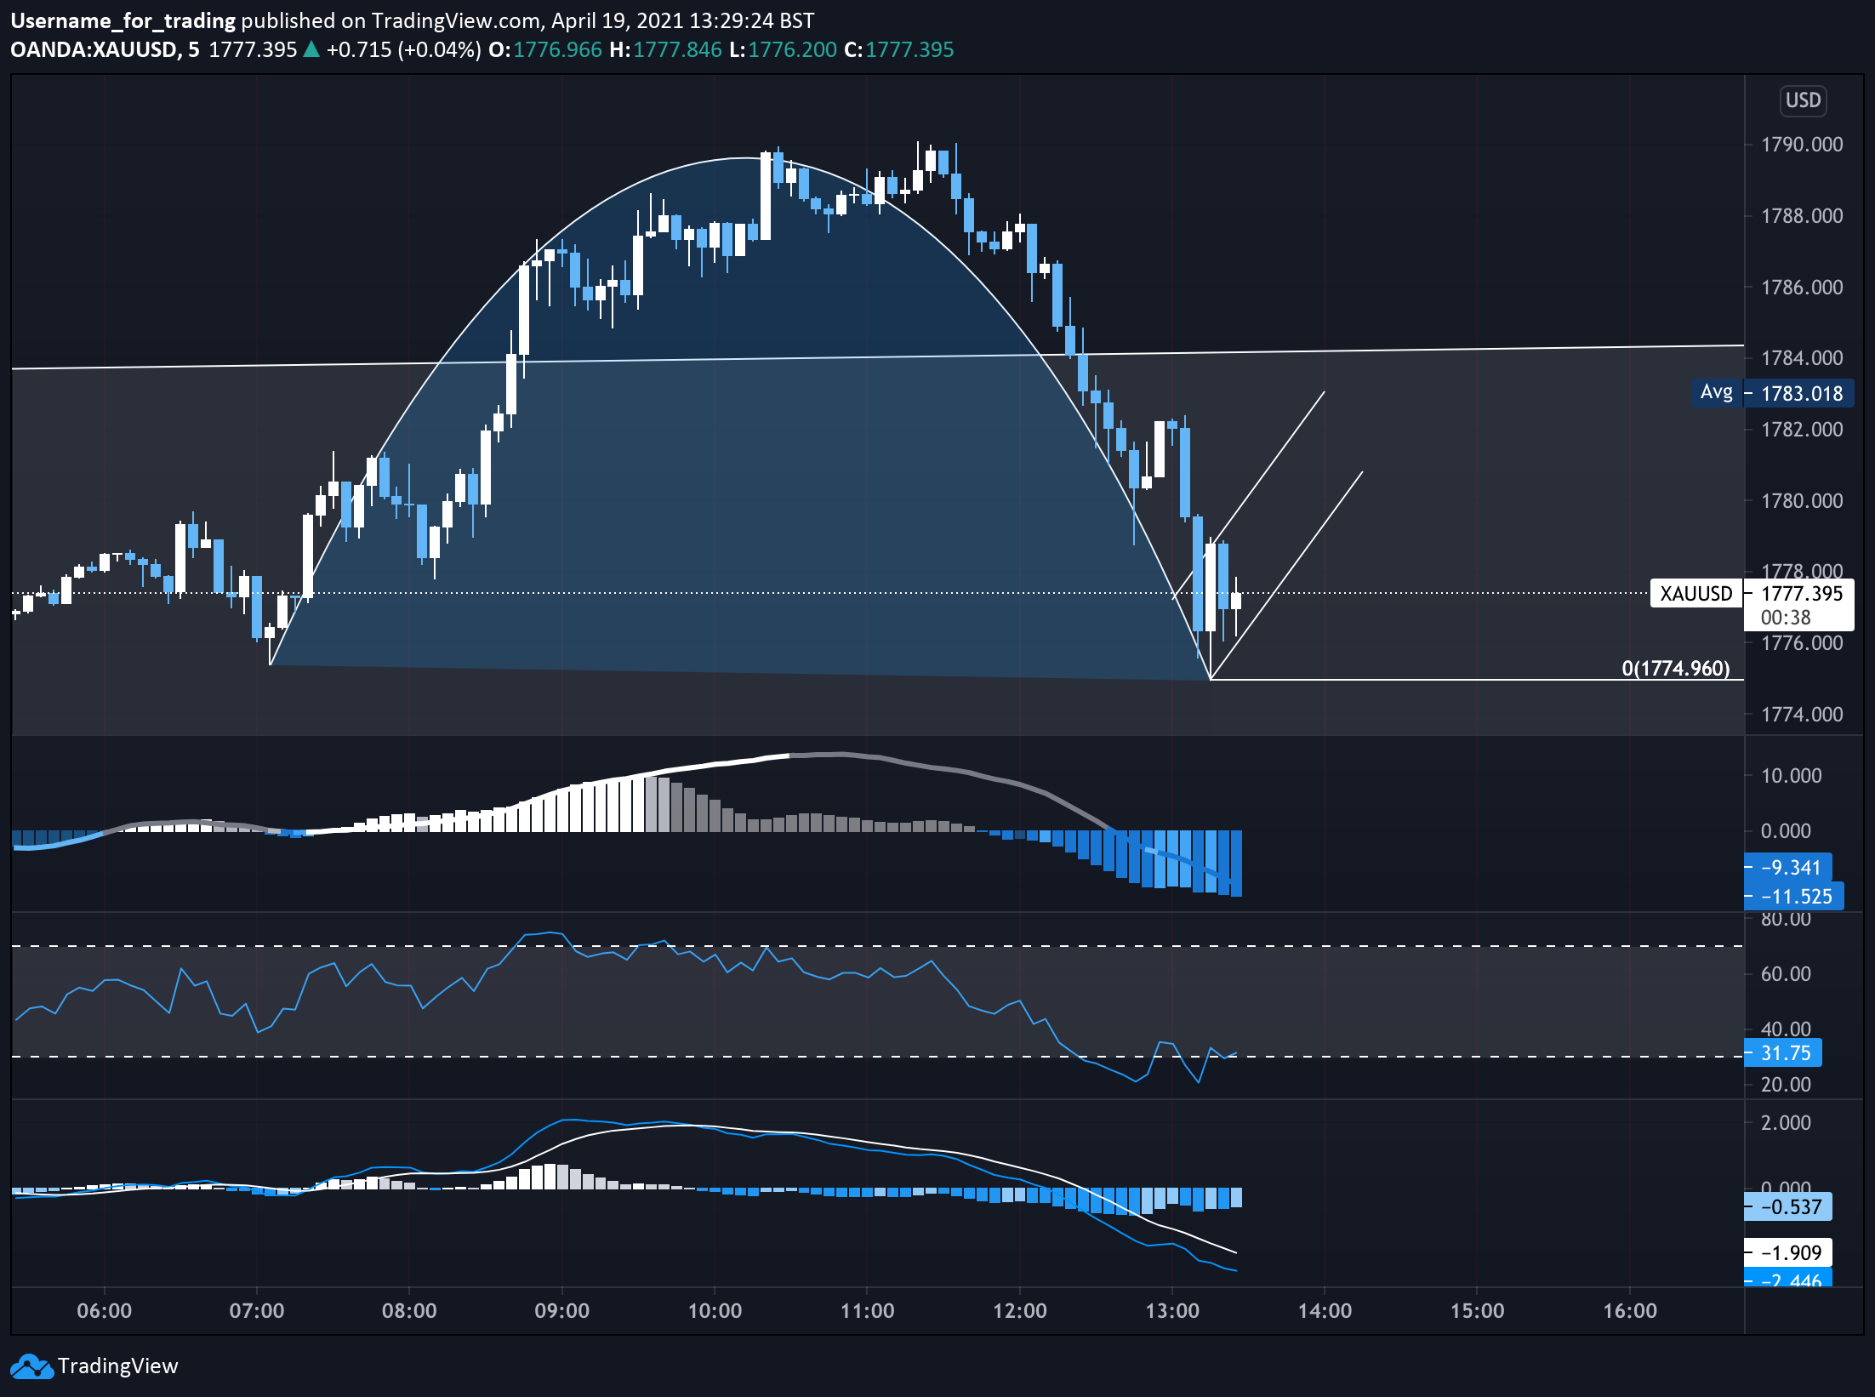Click the High value 1777.846
The width and height of the screenshot is (1875, 1397).
pyautogui.click(x=677, y=49)
